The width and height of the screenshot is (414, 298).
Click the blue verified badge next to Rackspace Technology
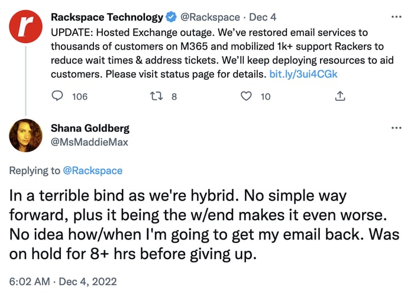tap(171, 17)
